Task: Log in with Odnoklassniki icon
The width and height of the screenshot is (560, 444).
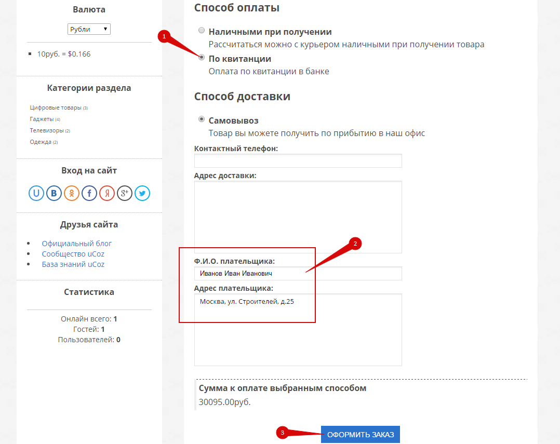Action: [x=71, y=194]
